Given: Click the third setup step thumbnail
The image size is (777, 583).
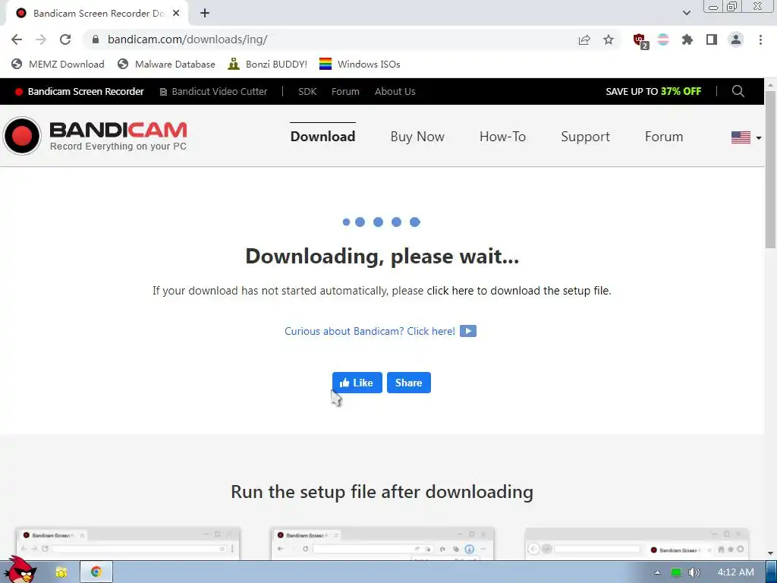Looking at the screenshot, I should 637,544.
